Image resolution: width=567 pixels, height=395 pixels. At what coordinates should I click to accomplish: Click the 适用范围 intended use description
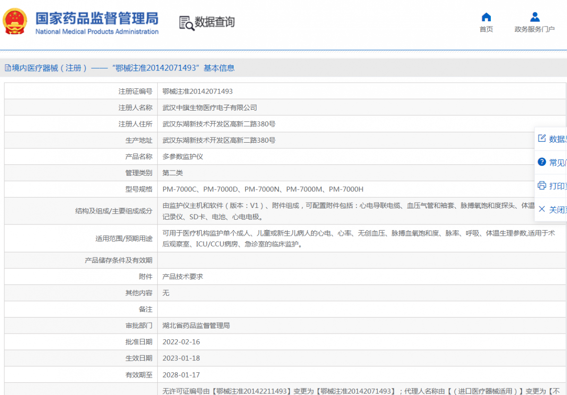359,239
